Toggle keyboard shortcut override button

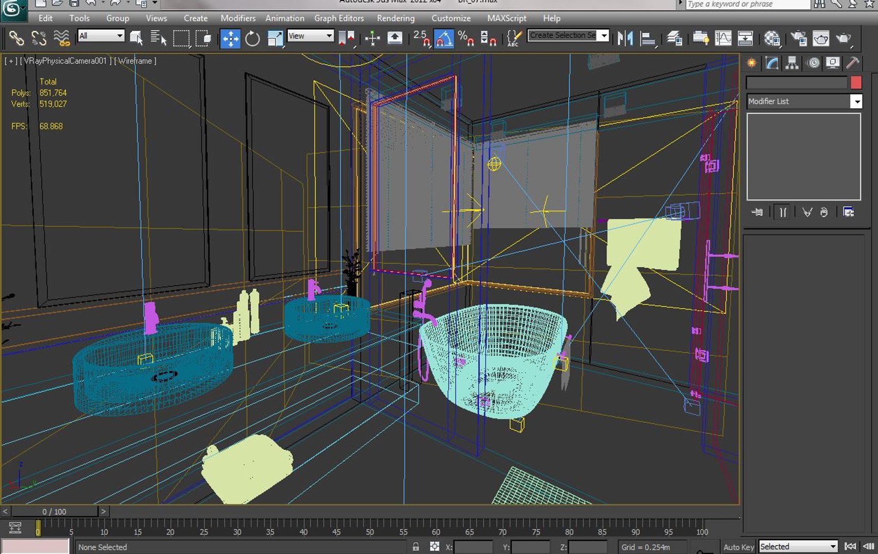tap(395, 38)
